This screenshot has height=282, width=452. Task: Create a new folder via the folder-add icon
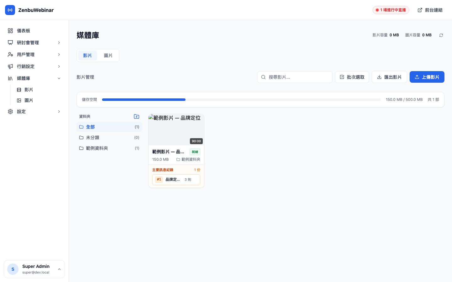tap(137, 116)
